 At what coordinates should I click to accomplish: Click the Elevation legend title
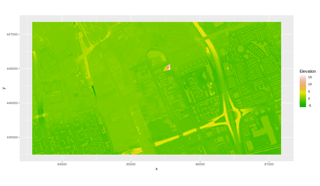click(307, 71)
